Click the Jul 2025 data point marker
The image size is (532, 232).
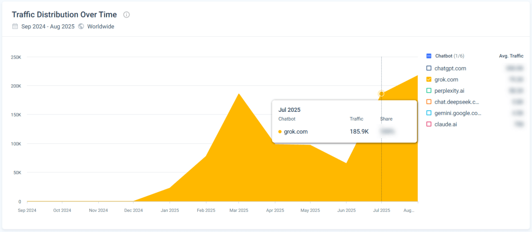click(381, 94)
